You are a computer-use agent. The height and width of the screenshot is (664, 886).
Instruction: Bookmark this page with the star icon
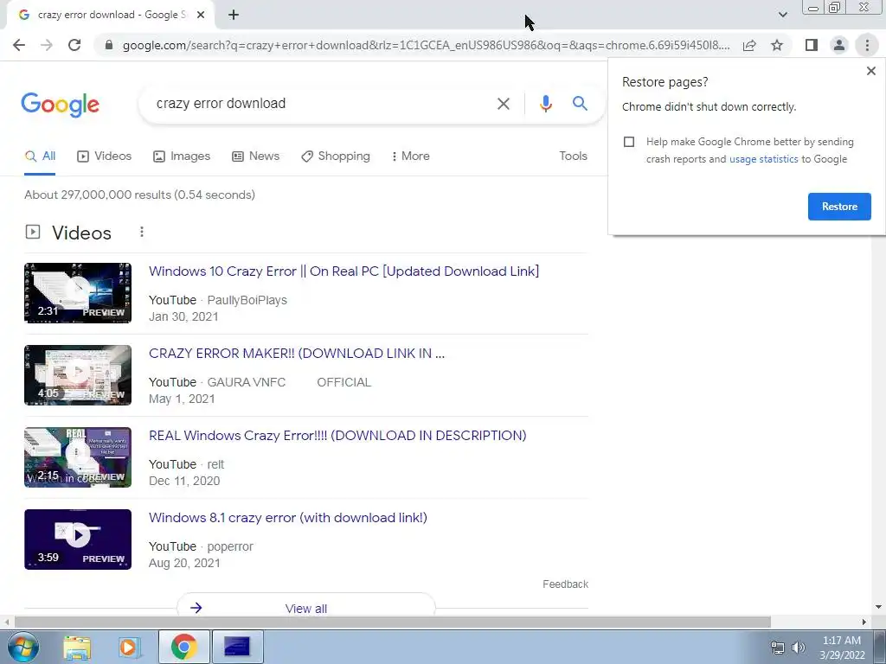click(x=777, y=45)
